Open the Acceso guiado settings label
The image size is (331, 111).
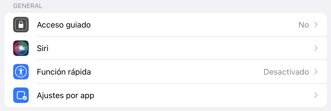coord(64,25)
